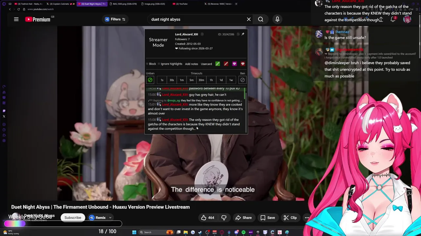This screenshot has height=236, width=421.
Task: Open Opera browser from taskbar
Action: point(222,232)
